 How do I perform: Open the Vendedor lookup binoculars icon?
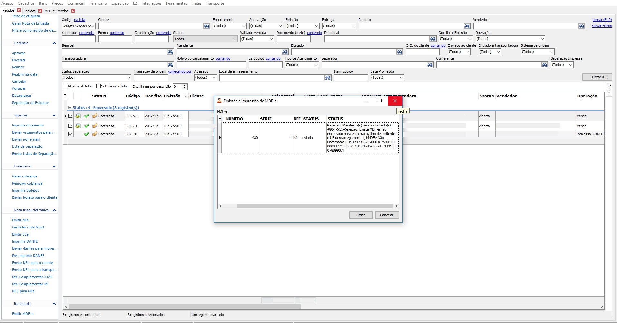point(582,26)
